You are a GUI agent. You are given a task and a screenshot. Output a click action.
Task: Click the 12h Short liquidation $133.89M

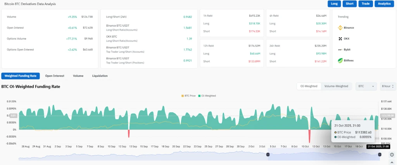pyautogui.click(x=254, y=62)
